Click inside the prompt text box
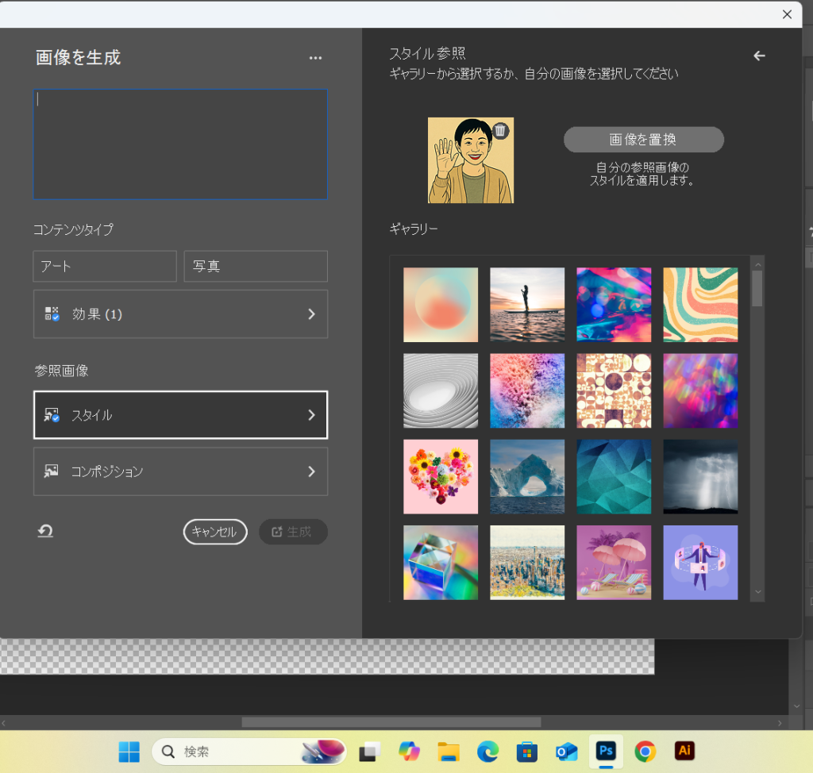Screen dimensions: 813x773 (180, 144)
